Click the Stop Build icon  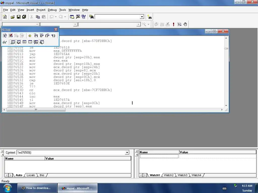click(x=168, y=24)
